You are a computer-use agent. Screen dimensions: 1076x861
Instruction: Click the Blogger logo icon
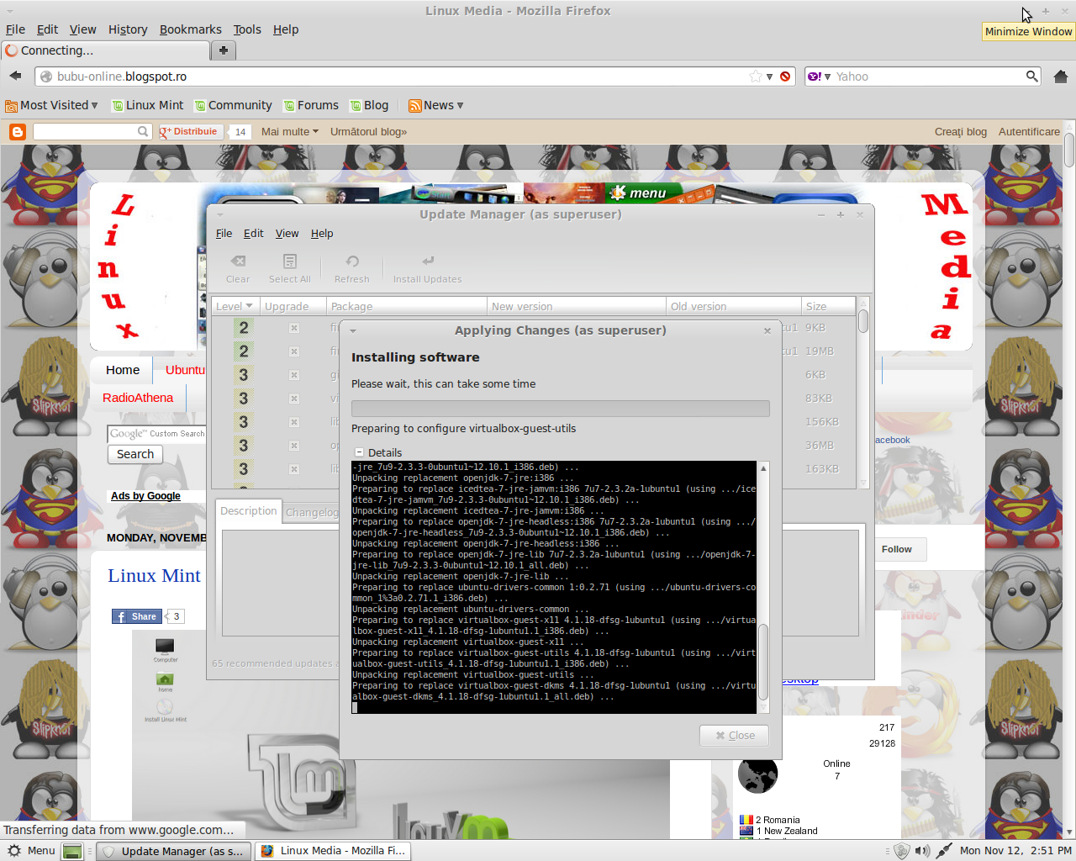[17, 132]
